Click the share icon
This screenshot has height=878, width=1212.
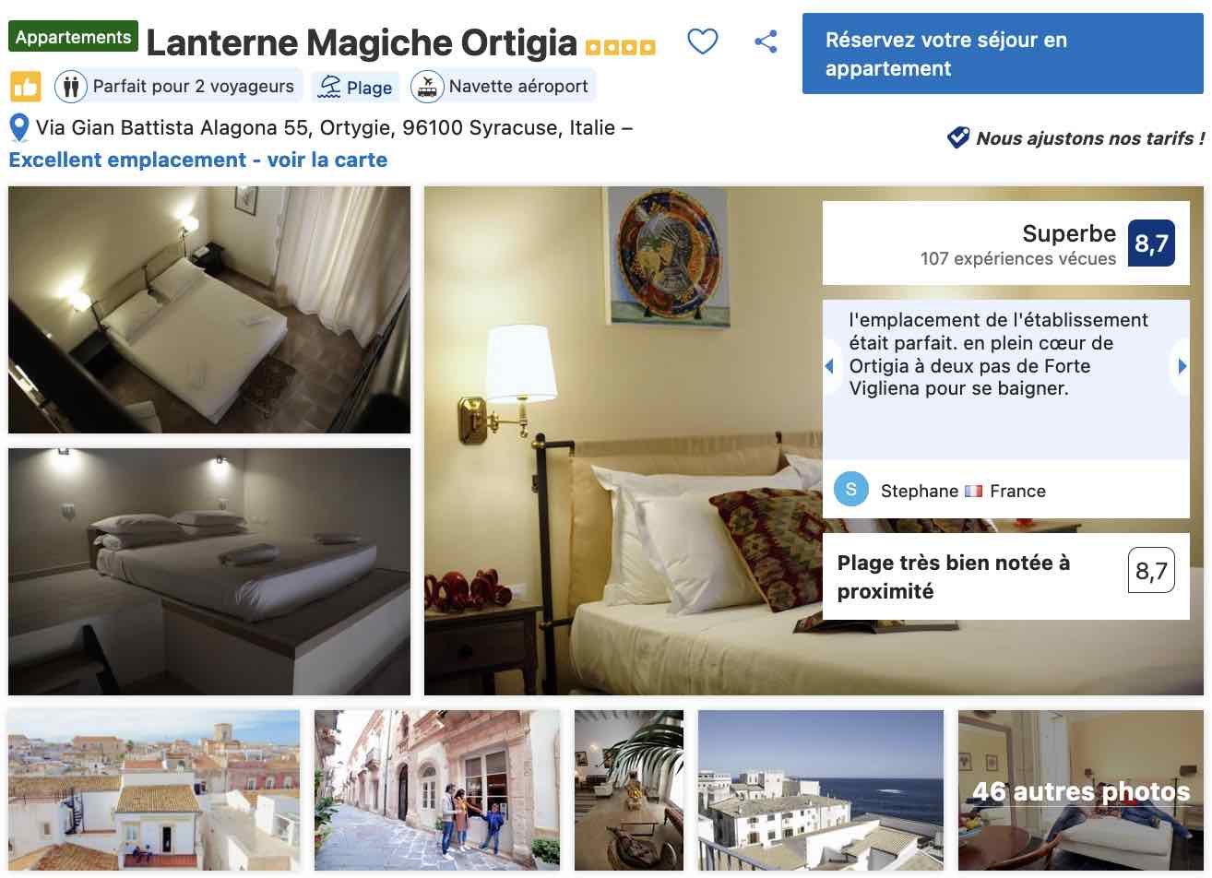coord(766,42)
